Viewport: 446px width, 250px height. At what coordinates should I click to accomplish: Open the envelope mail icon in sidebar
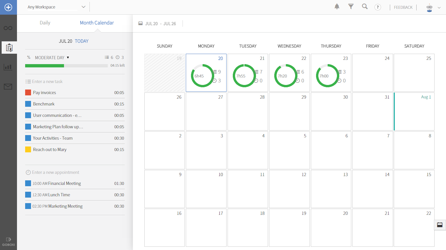8,86
